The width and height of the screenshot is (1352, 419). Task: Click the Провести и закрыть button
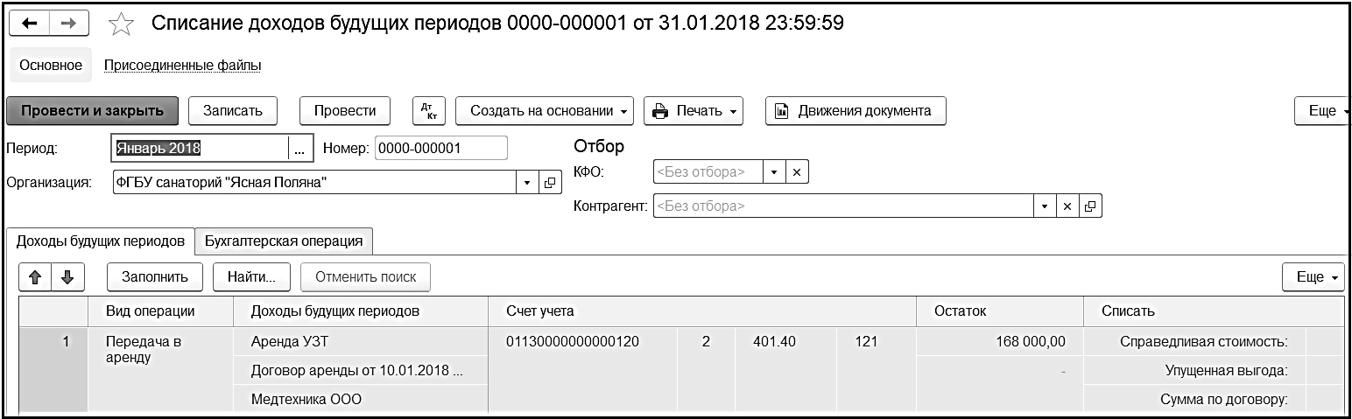point(92,111)
